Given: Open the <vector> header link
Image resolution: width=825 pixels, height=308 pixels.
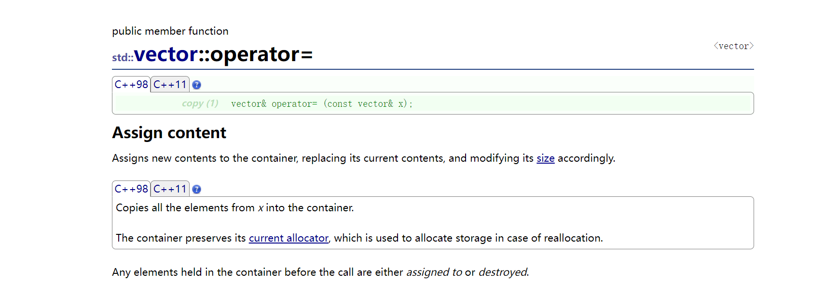Looking at the screenshot, I should point(733,46).
